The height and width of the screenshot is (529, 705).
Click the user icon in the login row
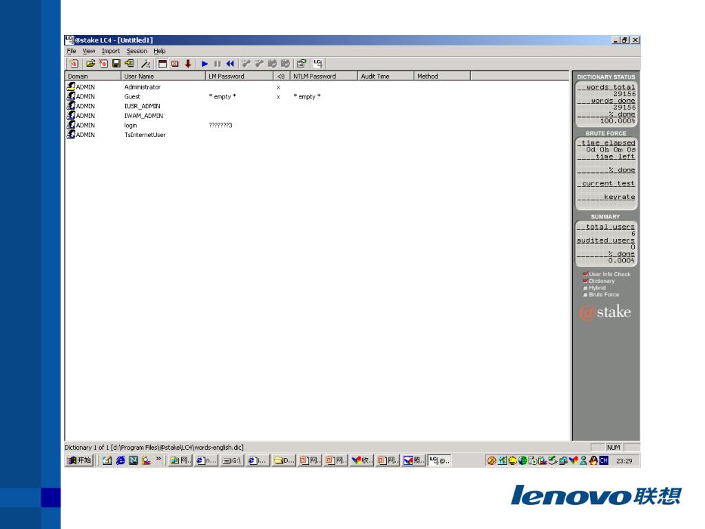[x=71, y=125]
